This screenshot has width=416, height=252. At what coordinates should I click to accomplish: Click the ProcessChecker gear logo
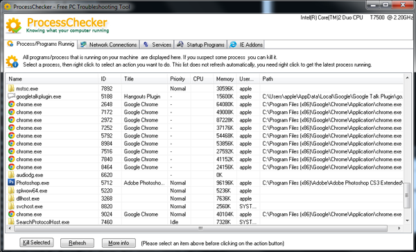tap(14, 26)
